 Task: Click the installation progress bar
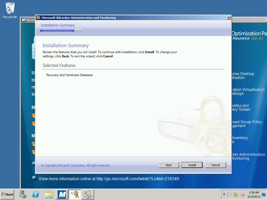click(61, 30)
